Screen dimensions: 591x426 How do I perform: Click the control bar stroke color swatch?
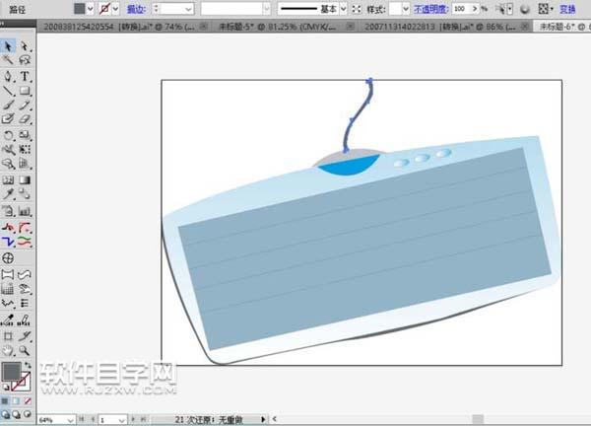104,9
